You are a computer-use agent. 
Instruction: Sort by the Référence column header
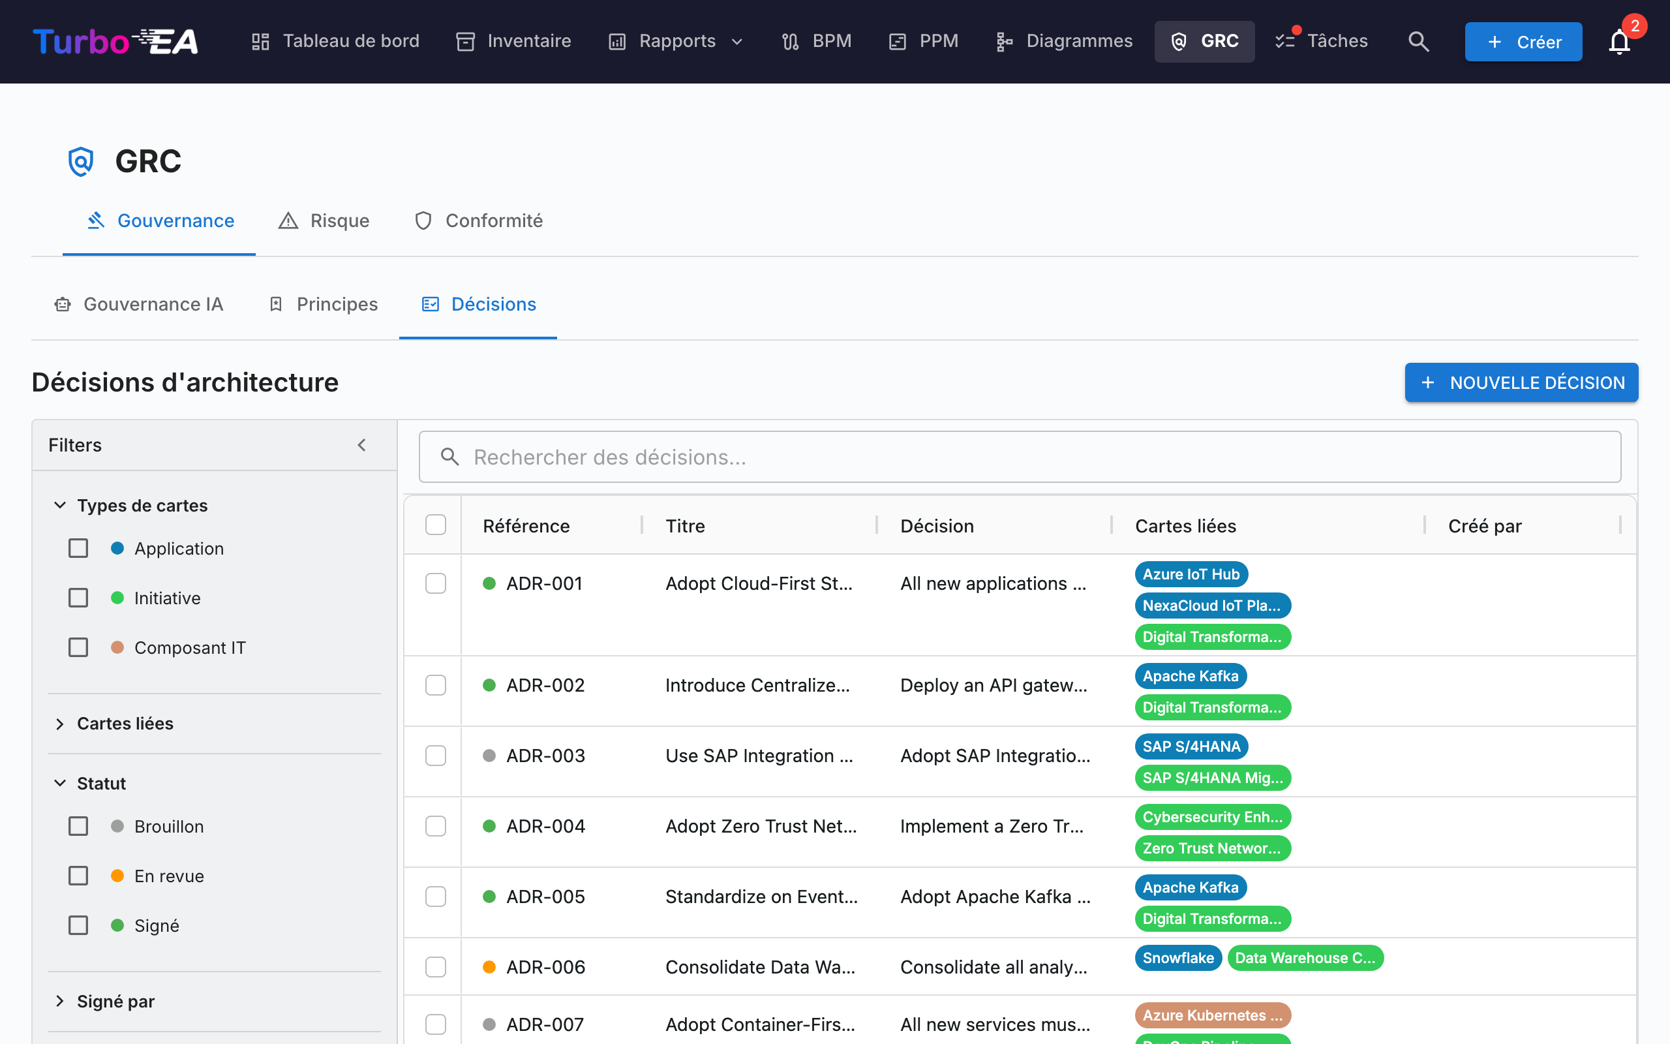[526, 525]
